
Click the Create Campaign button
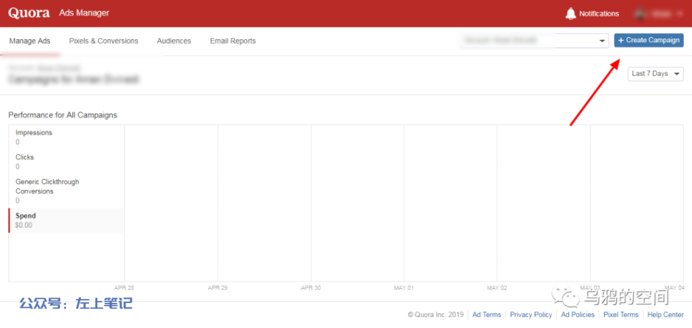click(649, 40)
